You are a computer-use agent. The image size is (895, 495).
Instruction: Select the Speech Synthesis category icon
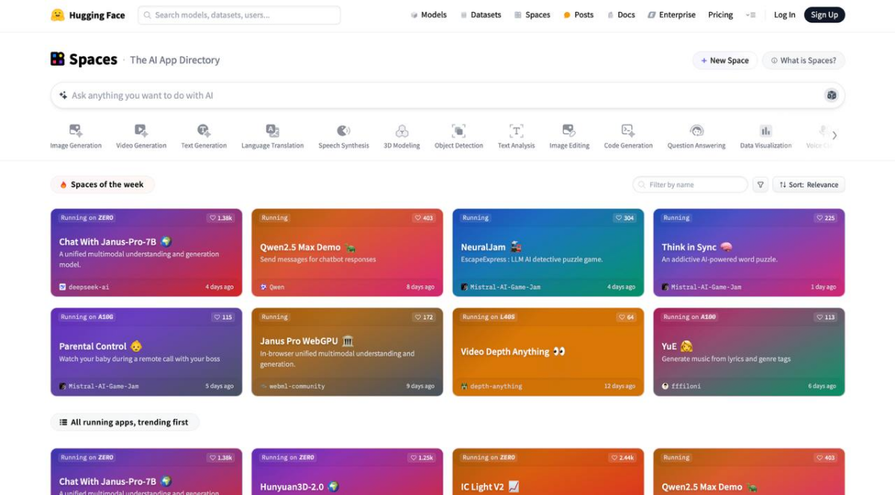coord(343,131)
